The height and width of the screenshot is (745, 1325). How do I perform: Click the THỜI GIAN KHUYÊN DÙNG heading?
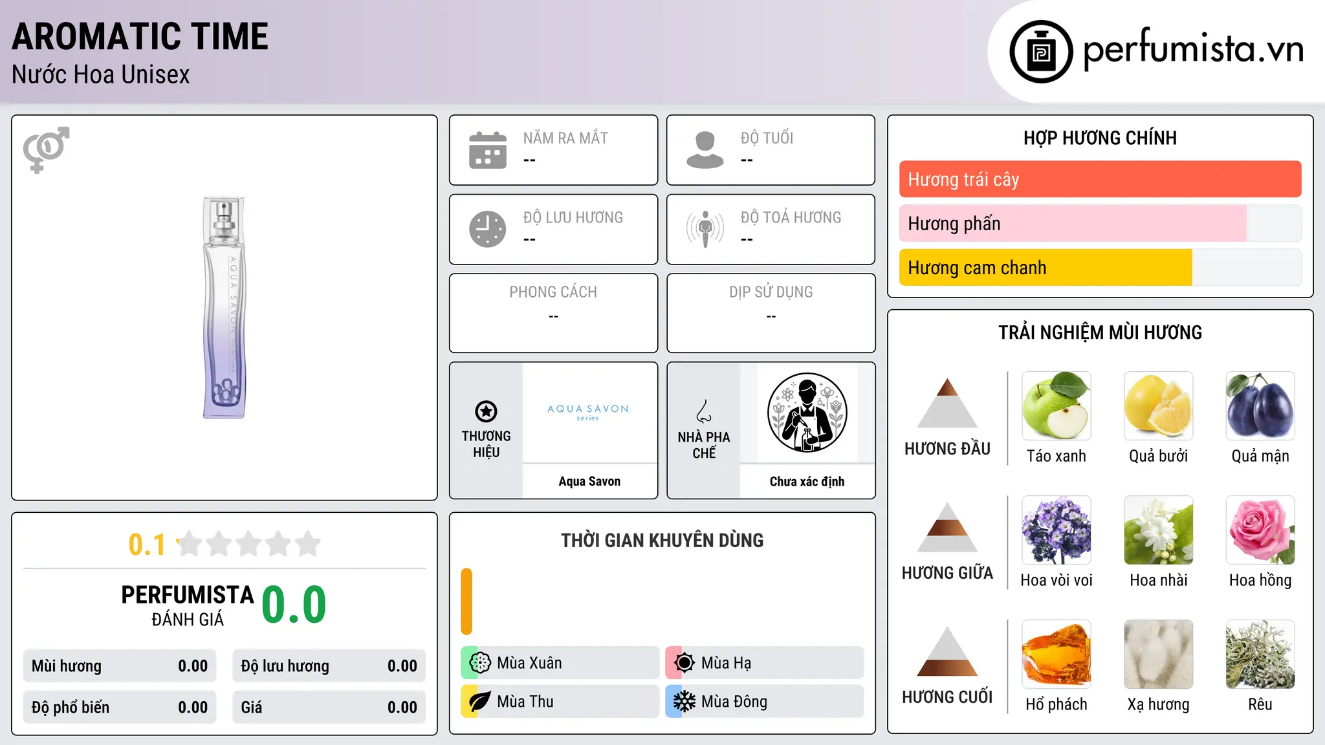coord(662,540)
